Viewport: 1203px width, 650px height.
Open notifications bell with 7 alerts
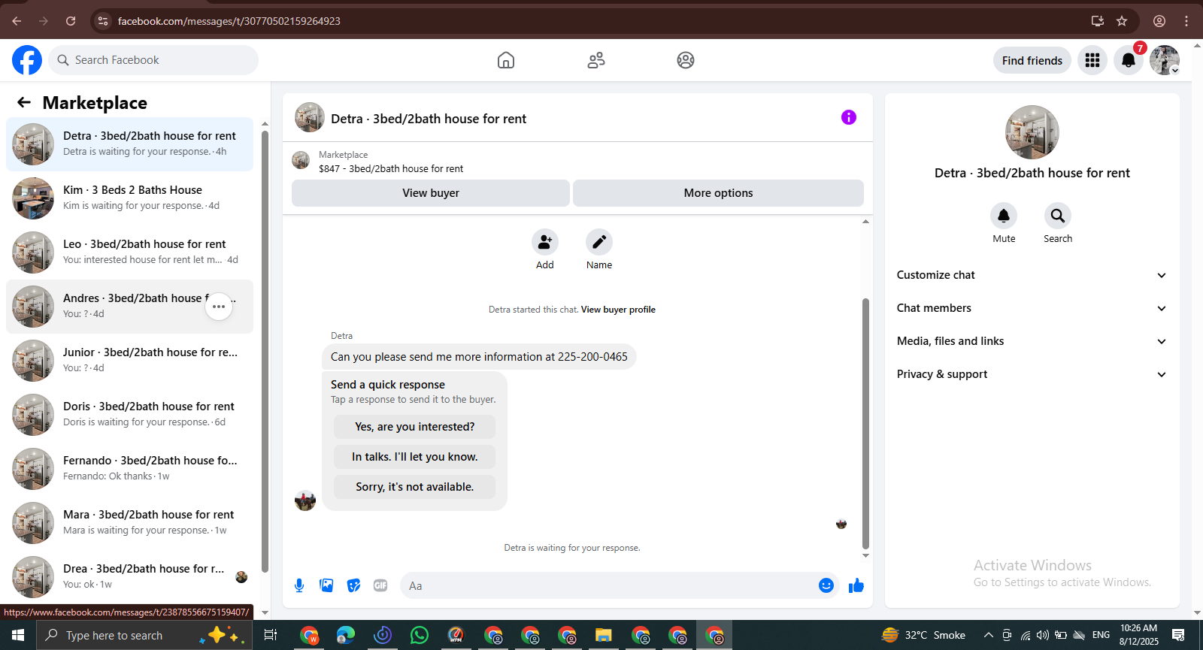click(1129, 60)
